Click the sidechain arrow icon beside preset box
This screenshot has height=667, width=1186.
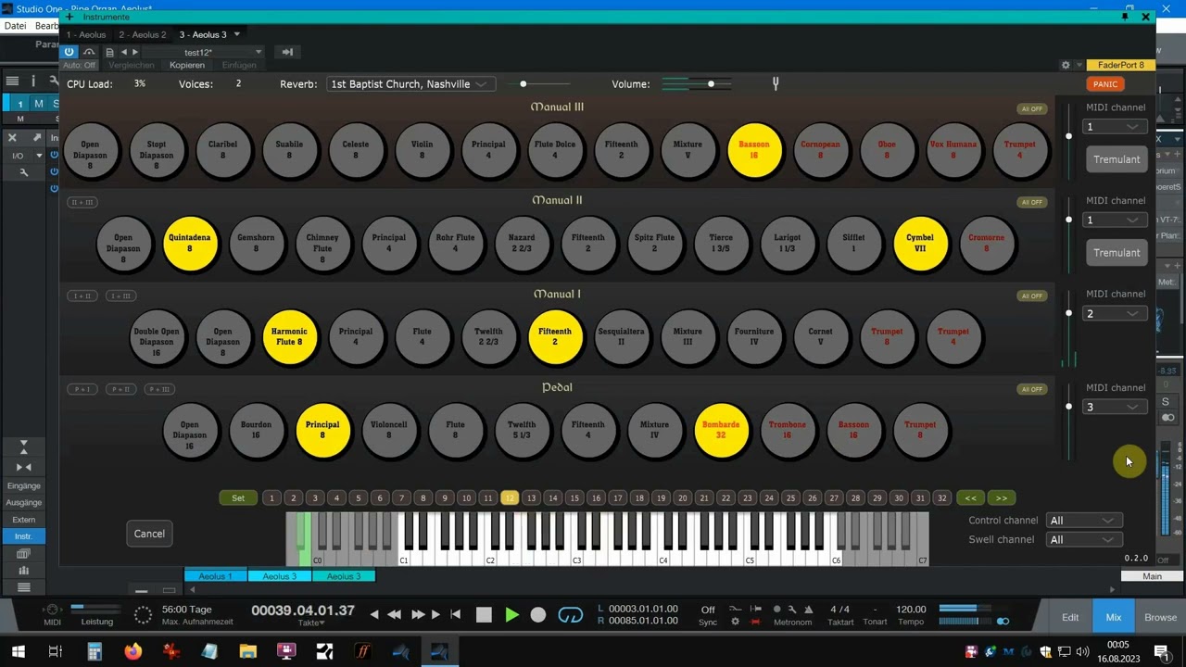[287, 52]
